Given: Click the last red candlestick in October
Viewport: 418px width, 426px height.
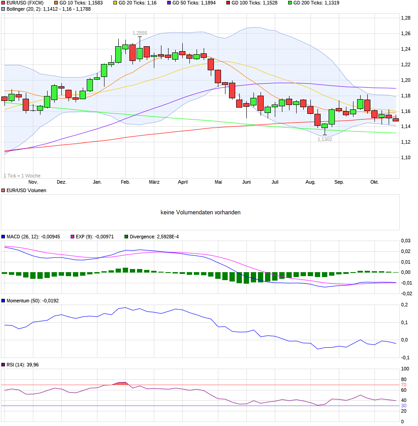Looking at the screenshot, I should 396,120.
